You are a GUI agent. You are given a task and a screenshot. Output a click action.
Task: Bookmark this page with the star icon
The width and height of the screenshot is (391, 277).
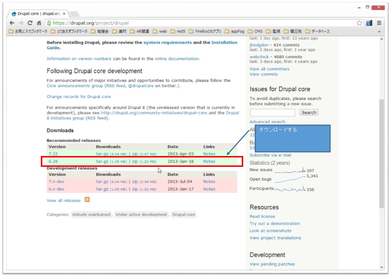[359, 23]
